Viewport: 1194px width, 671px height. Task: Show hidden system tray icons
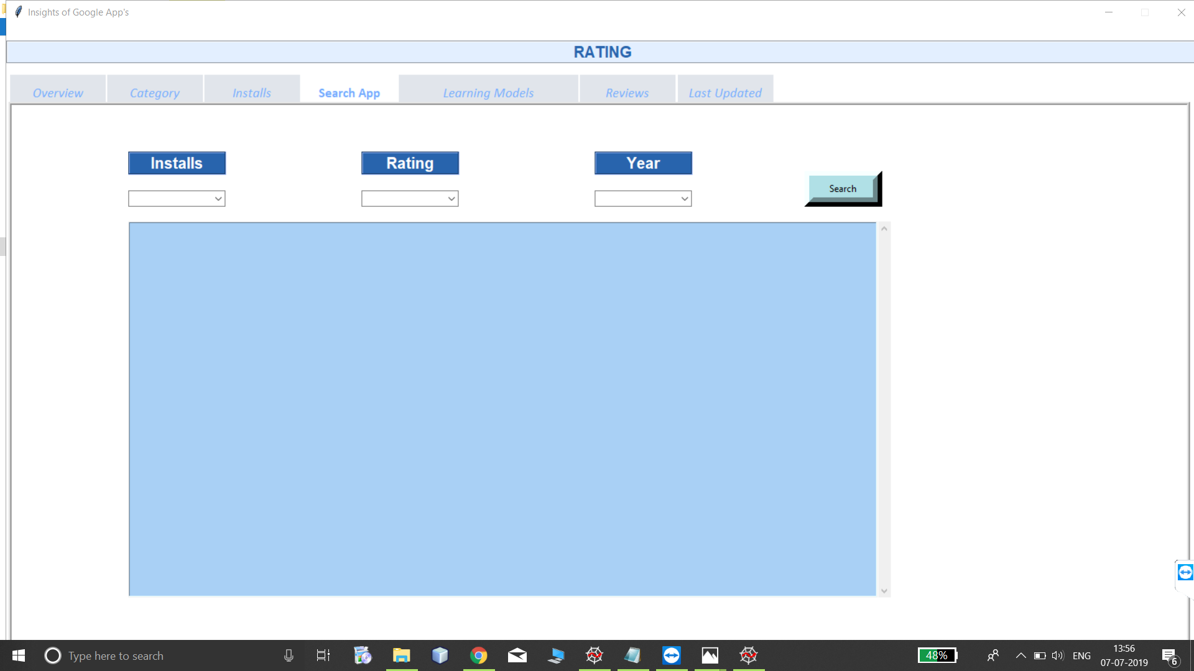1020,655
